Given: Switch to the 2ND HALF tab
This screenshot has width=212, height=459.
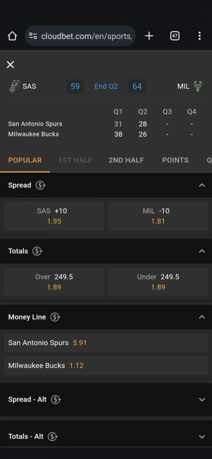Looking at the screenshot, I should click(x=126, y=160).
